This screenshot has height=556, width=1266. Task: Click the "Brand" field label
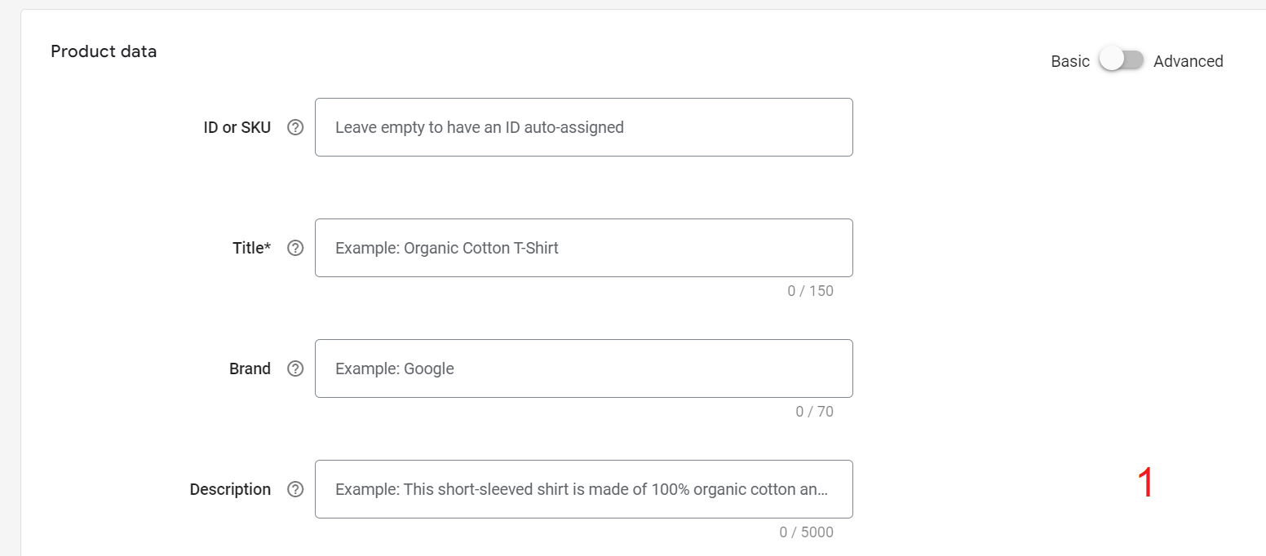[250, 368]
